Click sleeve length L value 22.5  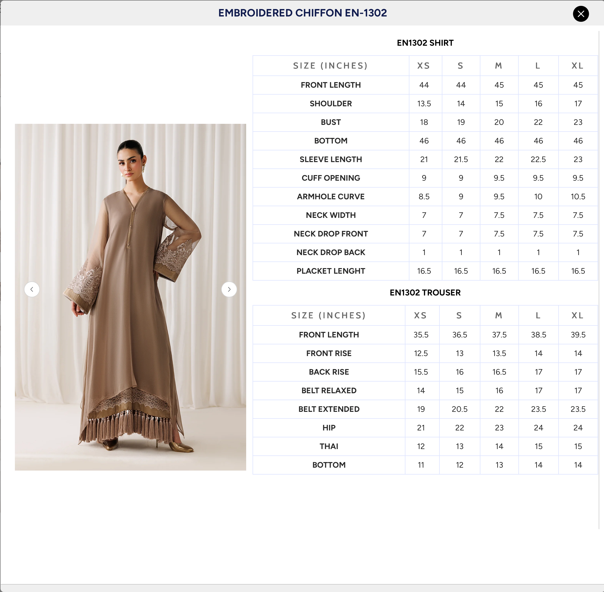pos(538,159)
